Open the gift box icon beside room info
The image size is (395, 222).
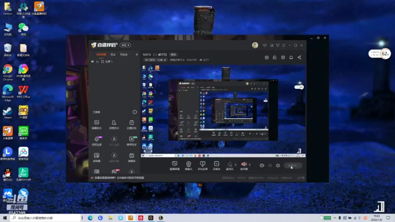click(x=267, y=57)
